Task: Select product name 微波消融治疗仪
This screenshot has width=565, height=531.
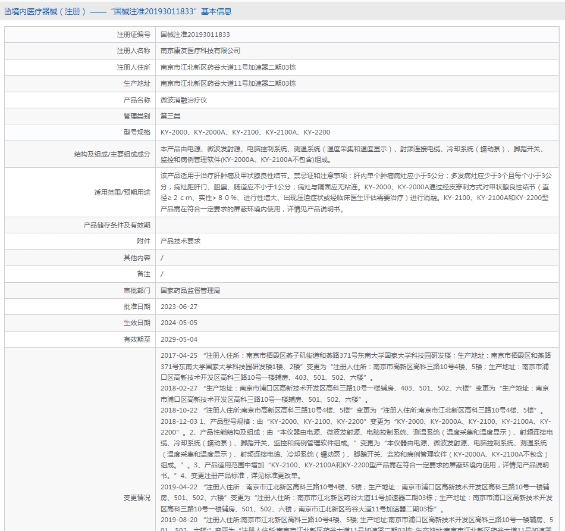Action: 184,100
